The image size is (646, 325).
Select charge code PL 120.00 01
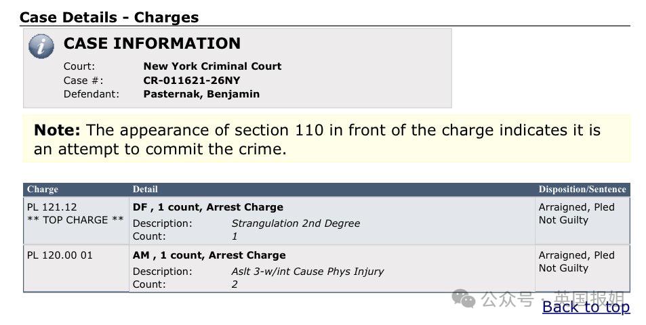click(60, 255)
